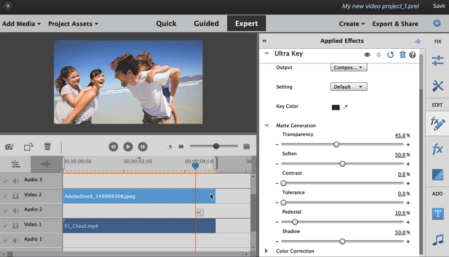Toggle the Video 2 track filmstrip icon
The height and width of the screenshot is (257, 449).
16,195
